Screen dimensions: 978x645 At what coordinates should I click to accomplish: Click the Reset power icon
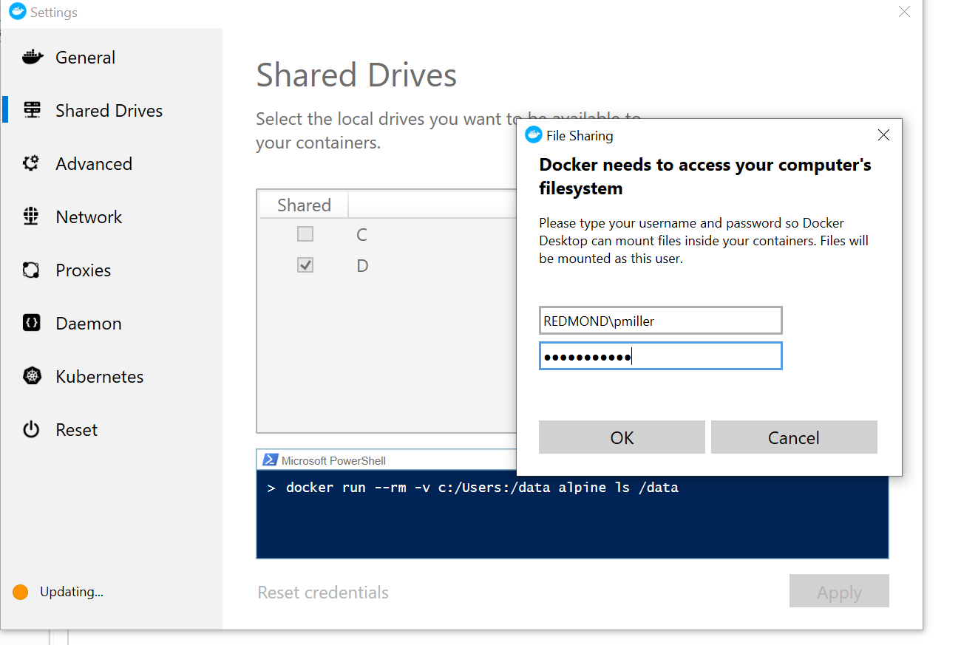pos(33,429)
